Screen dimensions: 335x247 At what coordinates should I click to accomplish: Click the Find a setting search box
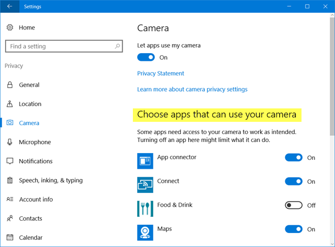pyautogui.click(x=59, y=46)
